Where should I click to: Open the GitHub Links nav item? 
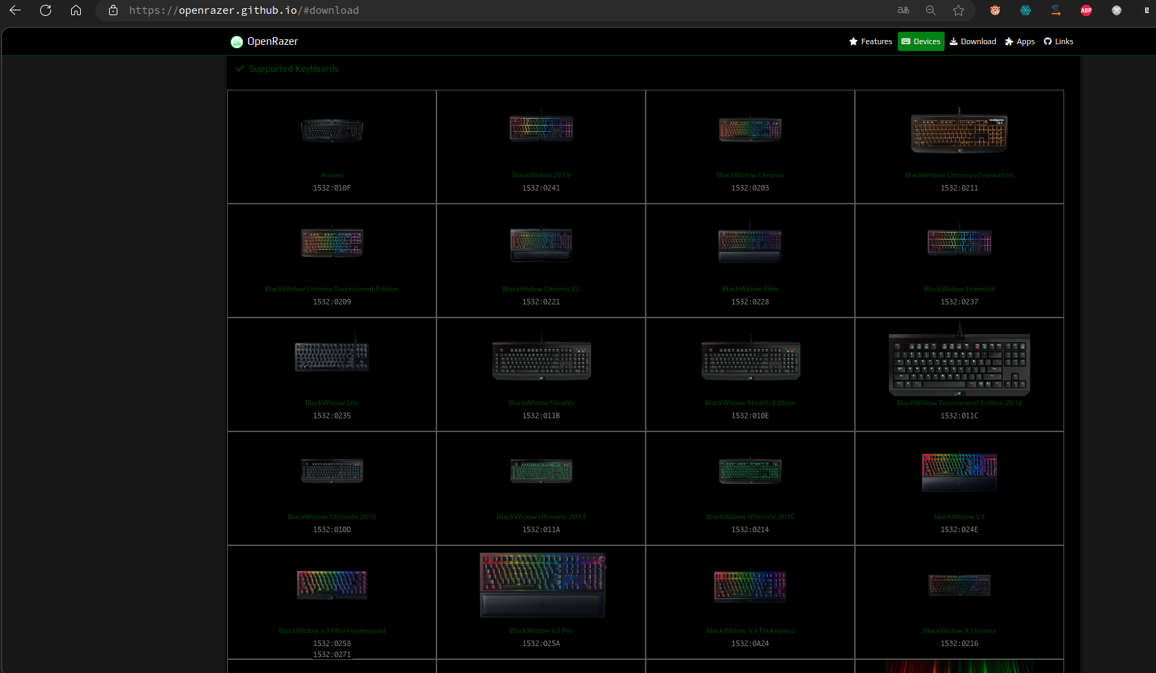pyautogui.click(x=1058, y=41)
